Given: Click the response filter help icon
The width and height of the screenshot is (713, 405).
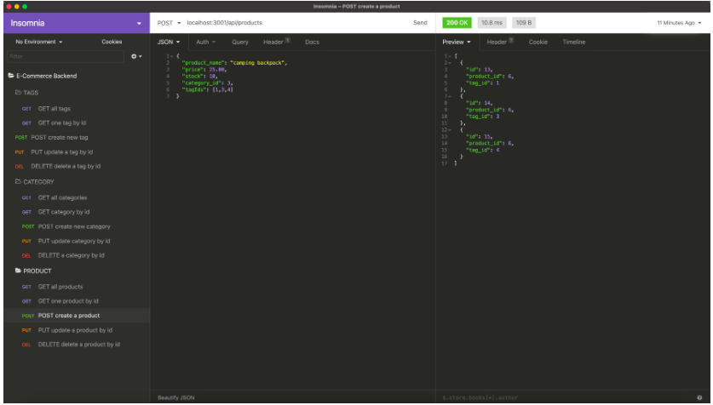Looking at the screenshot, I should click(699, 397).
